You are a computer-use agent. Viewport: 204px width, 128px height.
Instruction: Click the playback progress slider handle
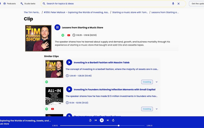click(x=119, y=125)
